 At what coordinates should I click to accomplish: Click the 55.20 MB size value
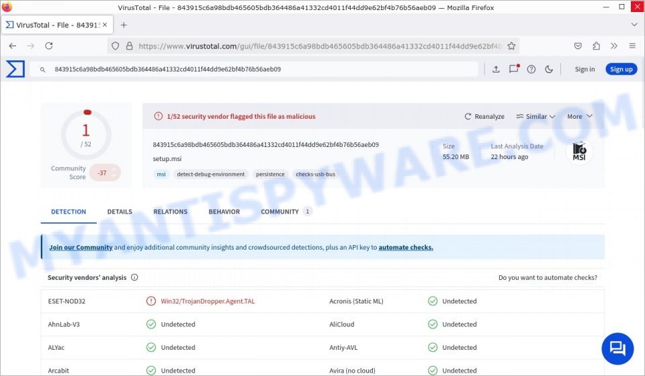(x=456, y=157)
